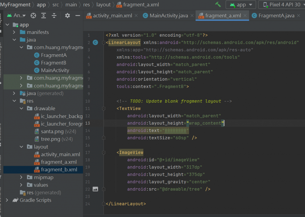Collapse the app module node
Screen dimensions: 305x217
pyautogui.click(x=7, y=25)
